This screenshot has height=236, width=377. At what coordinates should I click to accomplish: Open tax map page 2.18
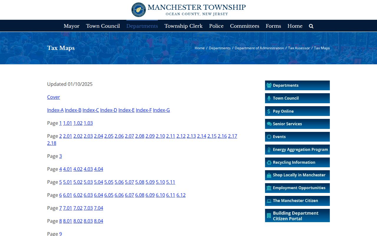click(x=52, y=143)
